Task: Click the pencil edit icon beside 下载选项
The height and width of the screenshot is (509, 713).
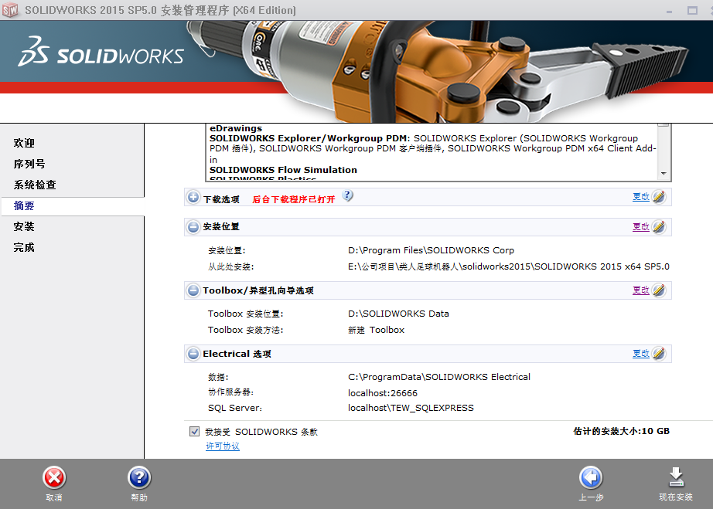Action: click(658, 197)
